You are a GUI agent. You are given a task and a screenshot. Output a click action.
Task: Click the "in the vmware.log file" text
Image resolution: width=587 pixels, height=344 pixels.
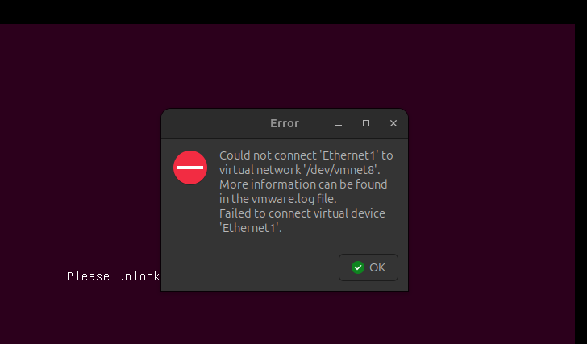(277, 199)
